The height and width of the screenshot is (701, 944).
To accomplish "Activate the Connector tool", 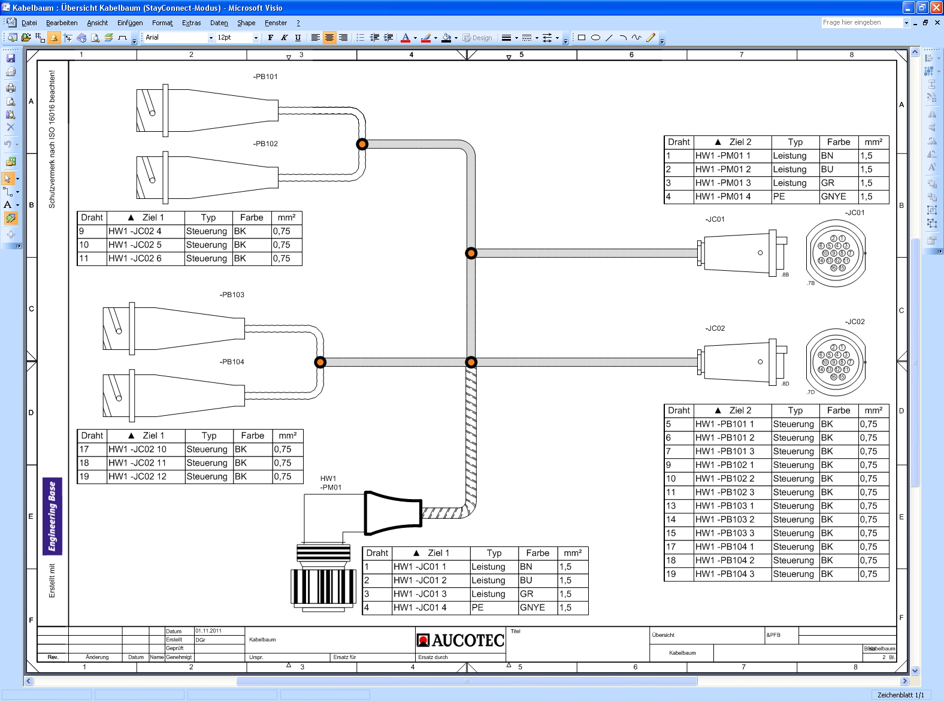I will [8, 192].
